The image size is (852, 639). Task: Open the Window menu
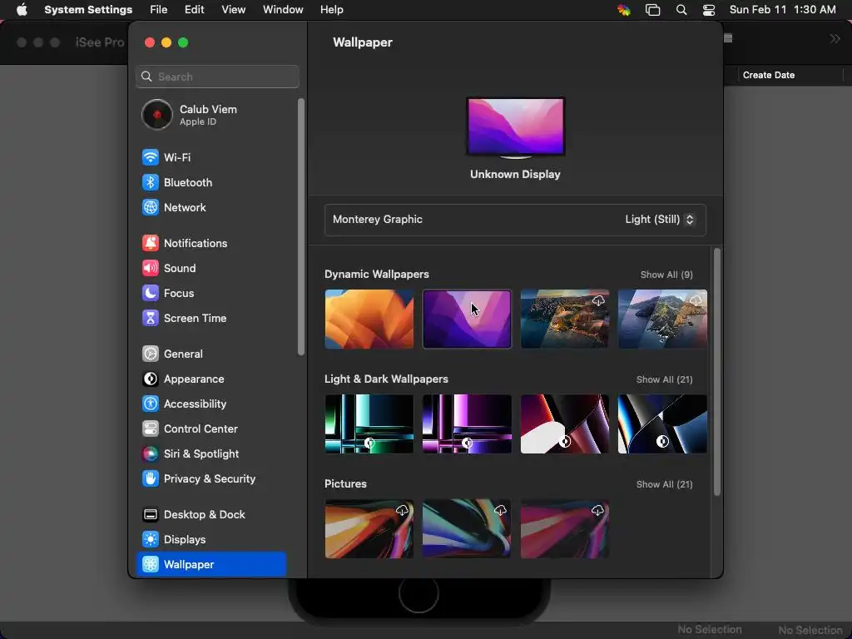click(x=283, y=10)
